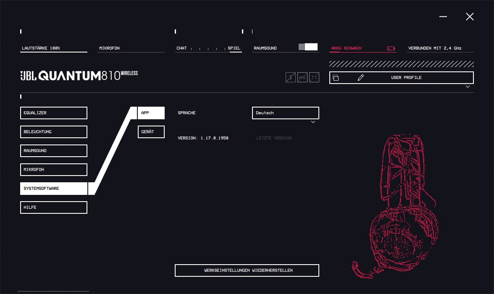Click the Lautstärke 100% volume slider

tap(54, 48)
